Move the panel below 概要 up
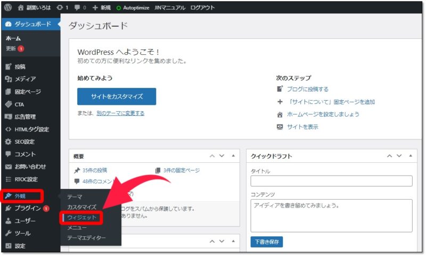Image resolution: width=426 pixels, height=256 pixels. pyautogui.click(x=212, y=241)
